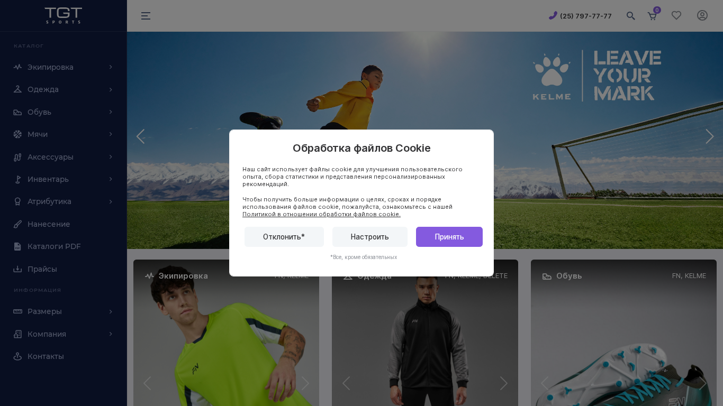723x406 pixels.
Task: Toggle the hamburger sidebar menu icon
Action: coord(146,16)
